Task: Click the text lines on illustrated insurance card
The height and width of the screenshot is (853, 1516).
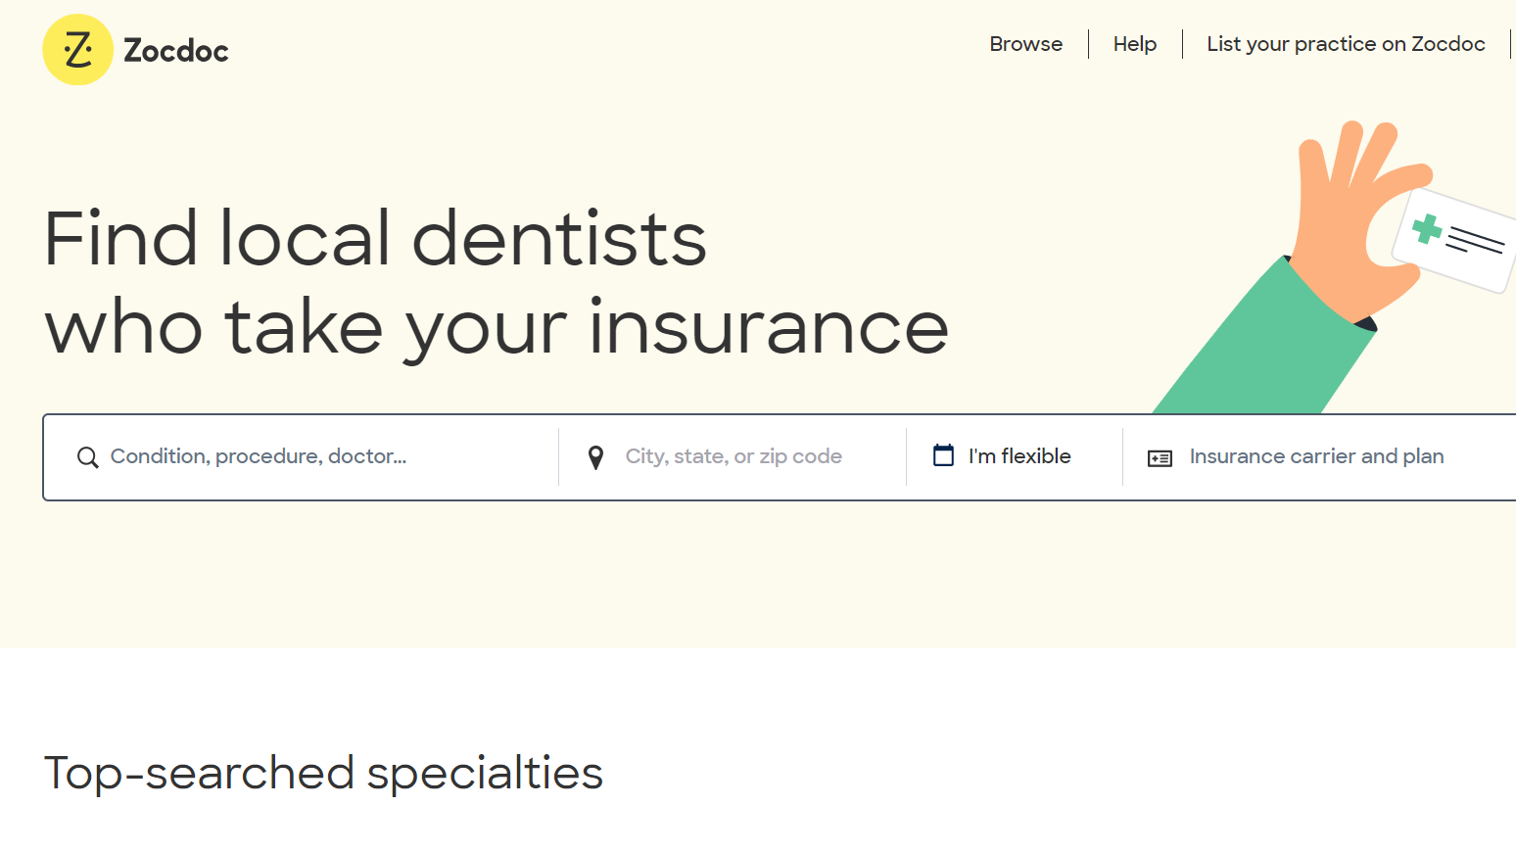Action: (1474, 240)
